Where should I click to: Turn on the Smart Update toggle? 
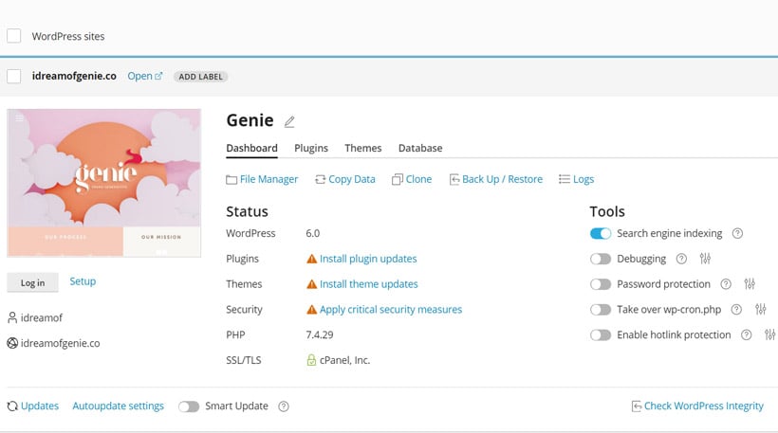click(189, 406)
